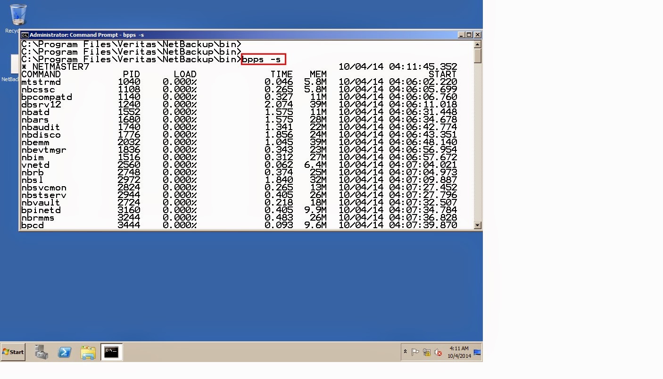This screenshot has height=379, width=663.
Task: Open network status from the system tray
Action: pyautogui.click(x=426, y=352)
